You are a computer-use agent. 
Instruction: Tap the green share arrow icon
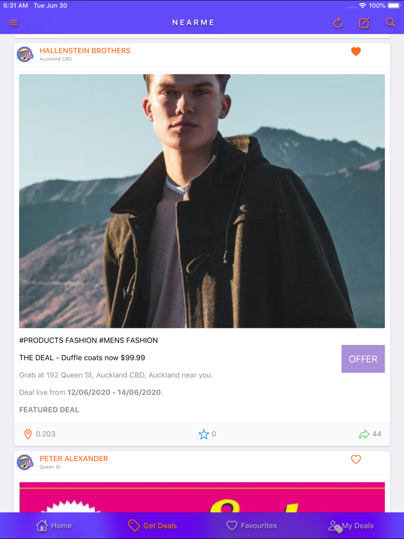click(x=364, y=434)
